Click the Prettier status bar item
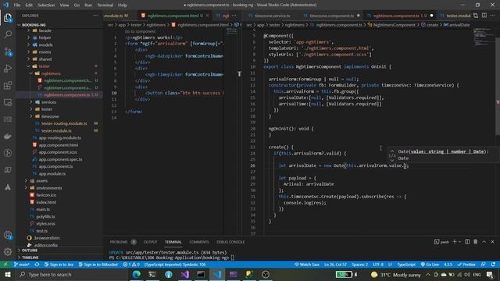The height and width of the screenshot is (281, 500). tap(466, 265)
